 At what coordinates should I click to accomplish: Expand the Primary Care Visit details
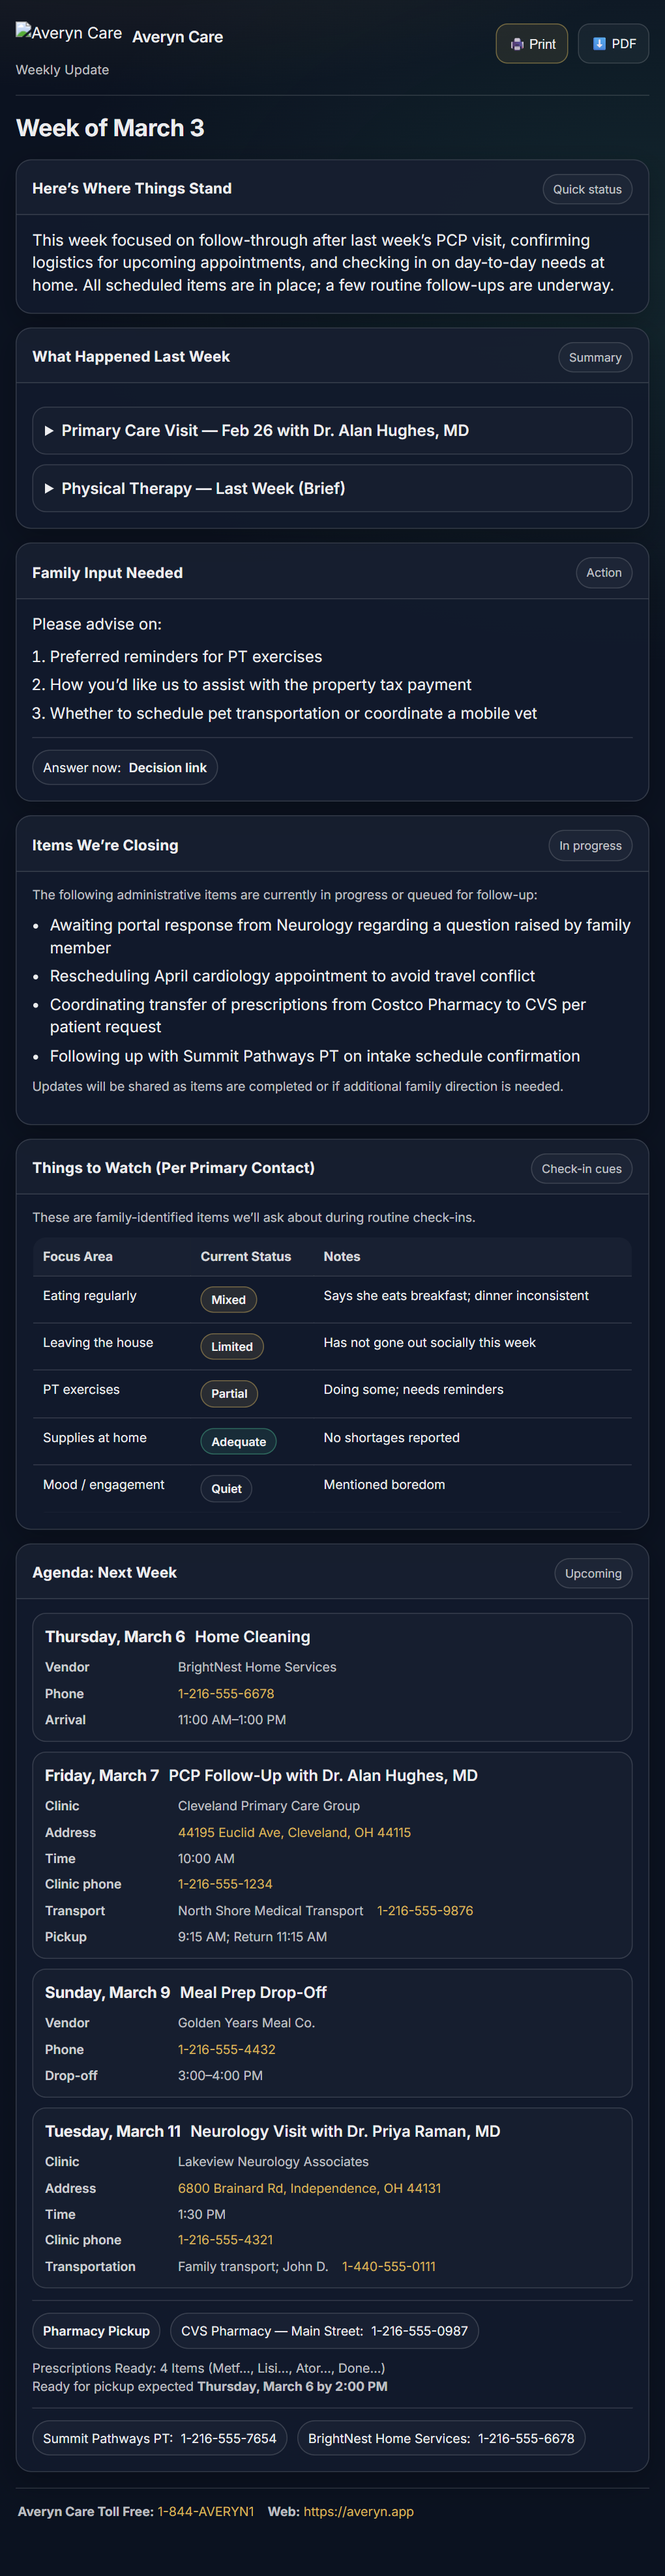coord(264,431)
